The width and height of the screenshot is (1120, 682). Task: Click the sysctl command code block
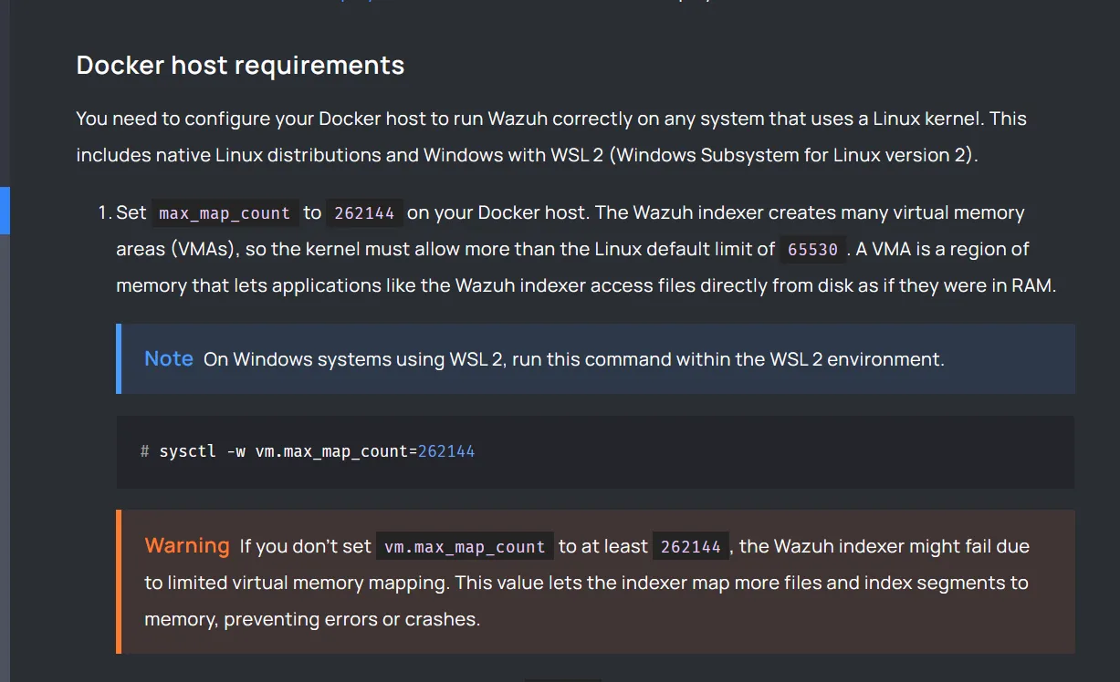(595, 451)
